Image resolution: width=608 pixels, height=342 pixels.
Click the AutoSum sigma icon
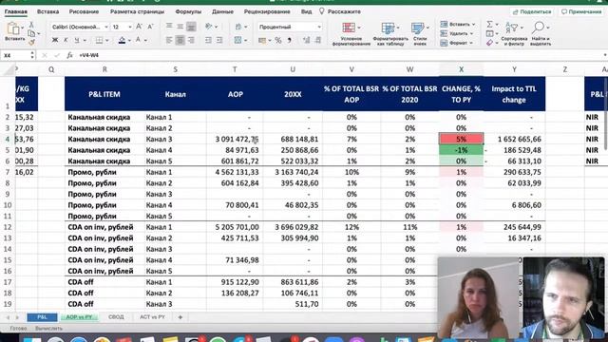490,25
